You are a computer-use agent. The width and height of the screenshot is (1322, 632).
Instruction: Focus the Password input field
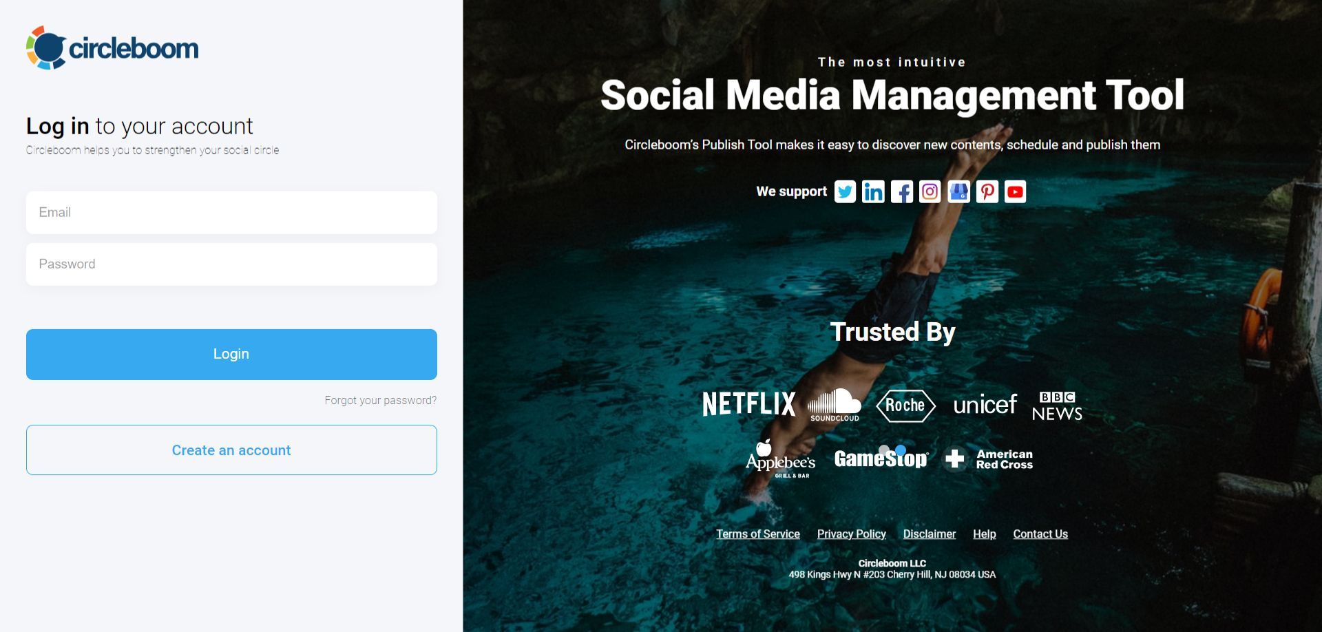coord(231,264)
